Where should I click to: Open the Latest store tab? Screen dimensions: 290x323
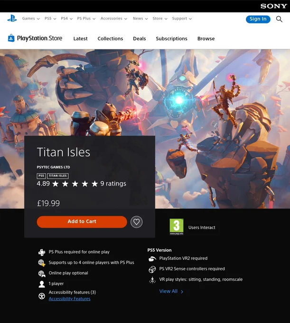tap(81, 38)
